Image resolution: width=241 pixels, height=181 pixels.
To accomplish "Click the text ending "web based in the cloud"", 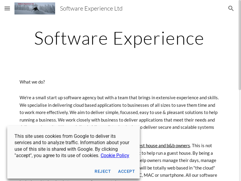I will pos(178,168).
